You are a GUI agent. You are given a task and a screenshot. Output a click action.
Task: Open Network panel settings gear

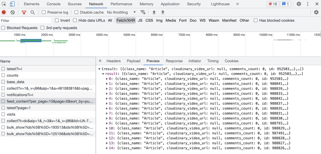click(316, 12)
